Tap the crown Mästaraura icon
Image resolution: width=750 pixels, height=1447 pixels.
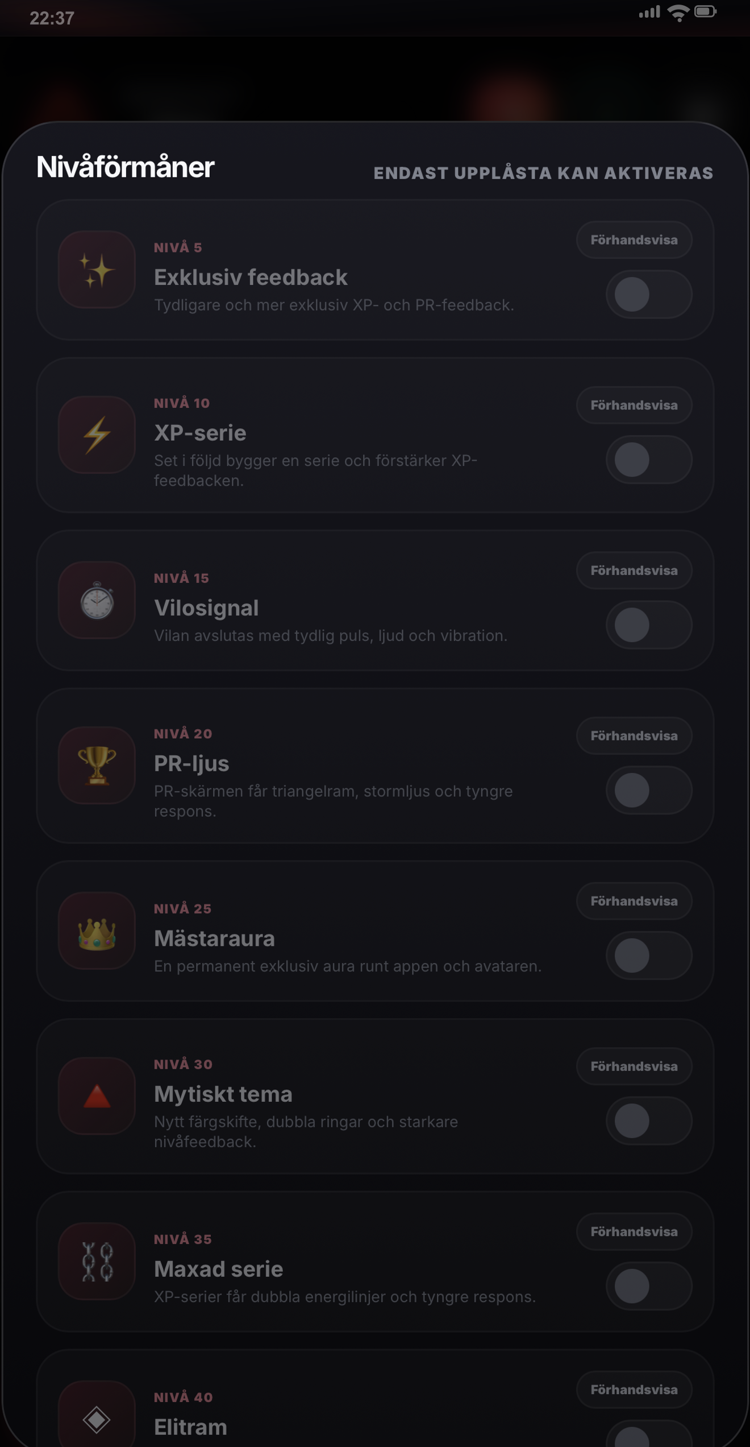coord(97,931)
